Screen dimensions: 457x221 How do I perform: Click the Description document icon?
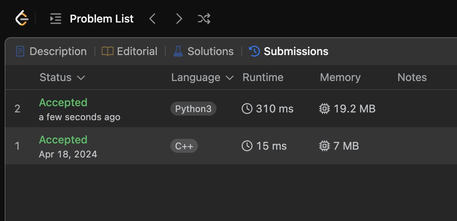(20, 52)
